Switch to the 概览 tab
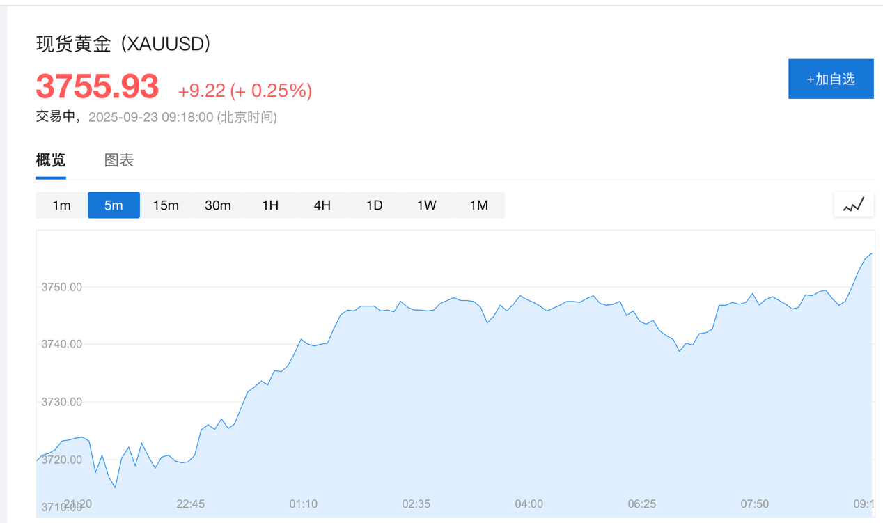Image resolution: width=883 pixels, height=523 pixels. pos(51,160)
